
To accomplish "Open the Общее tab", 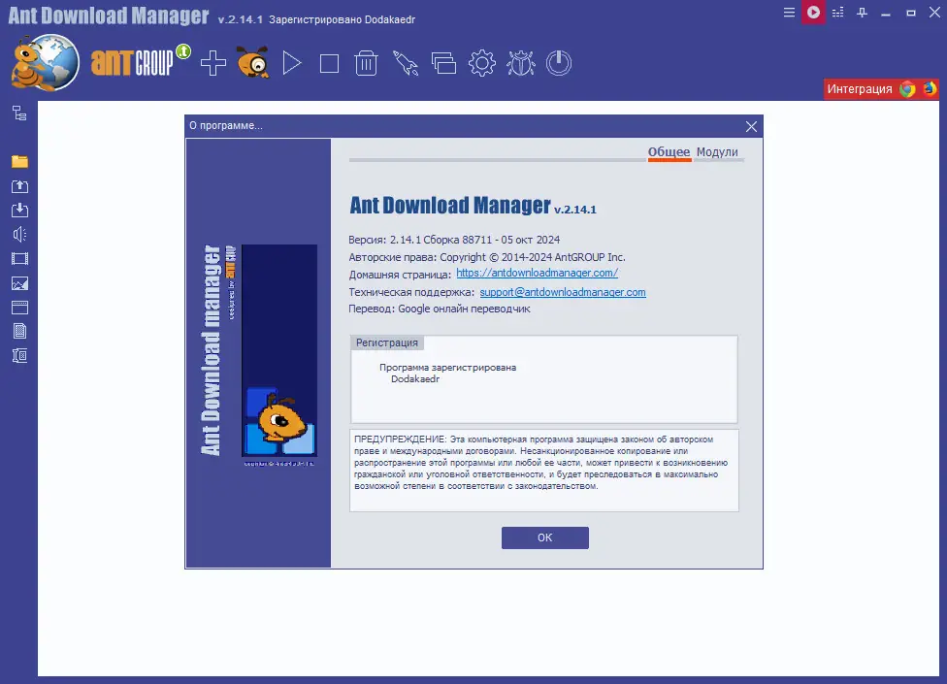I will 669,152.
